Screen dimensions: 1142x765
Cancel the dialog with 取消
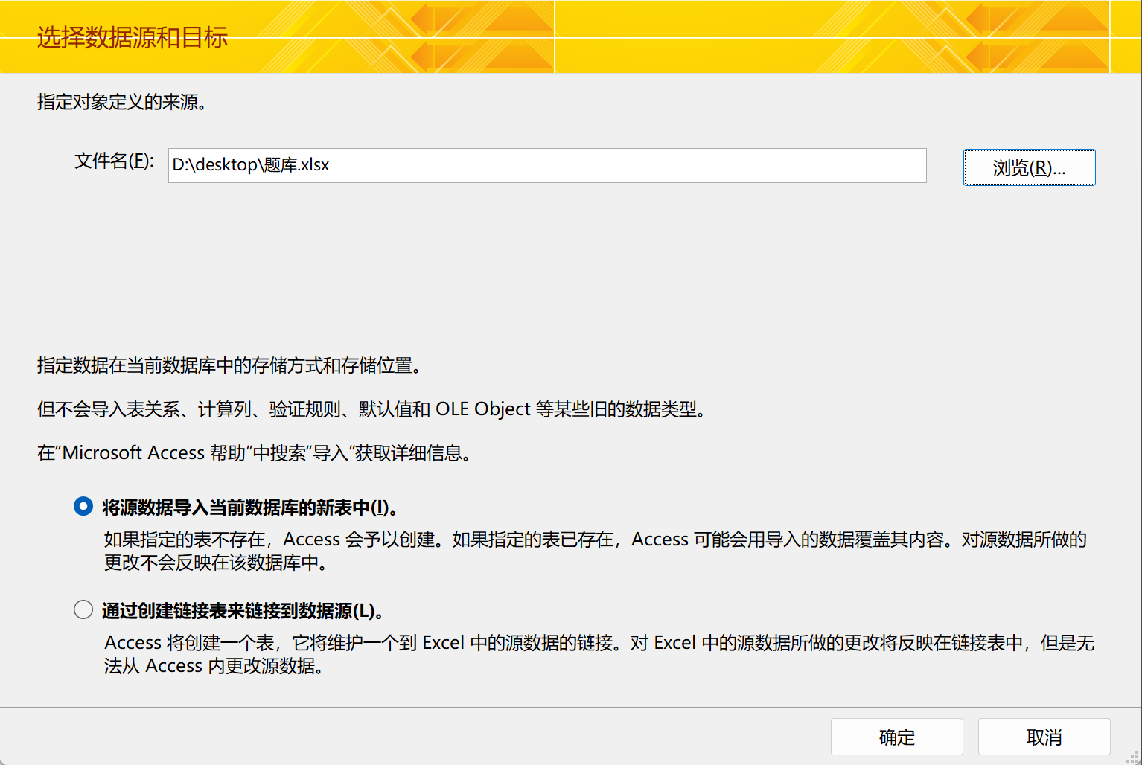(x=1044, y=737)
